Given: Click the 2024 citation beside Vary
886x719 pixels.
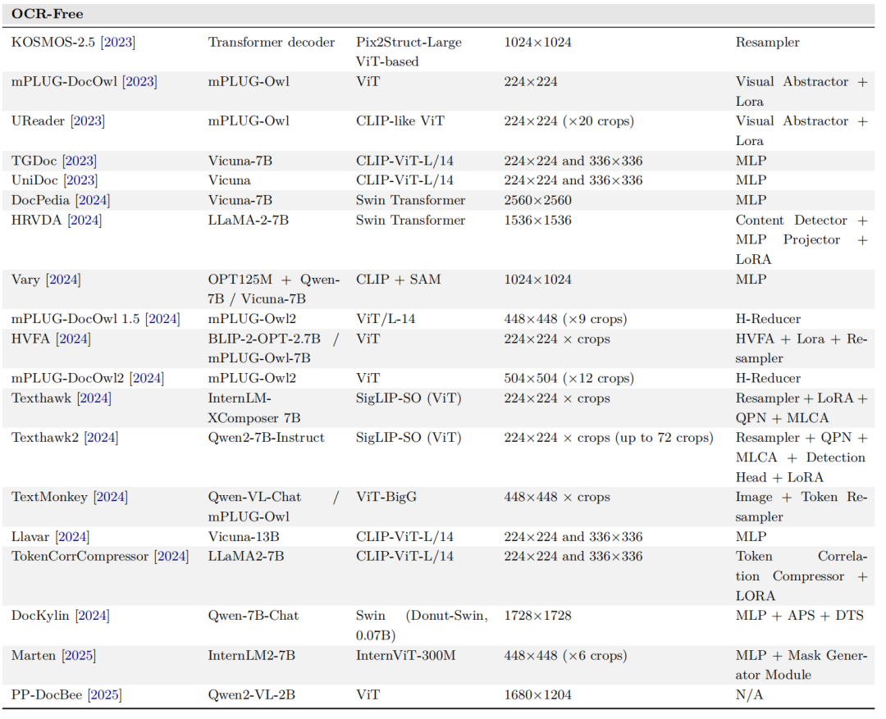Looking at the screenshot, I should (x=63, y=280).
